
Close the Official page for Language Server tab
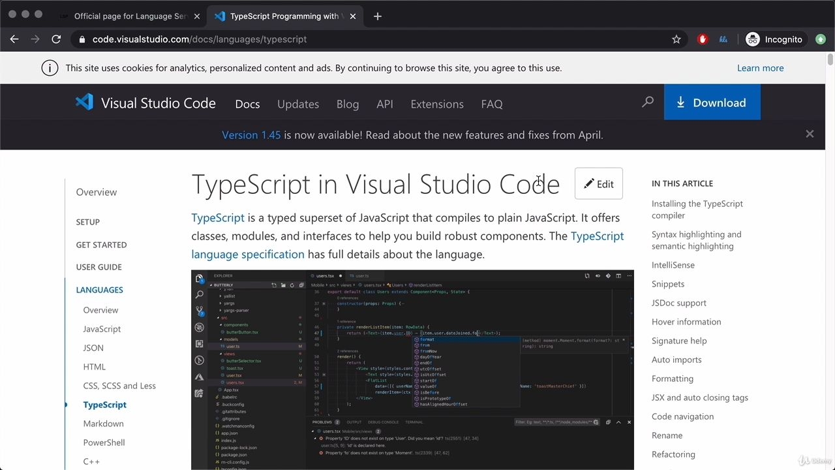pos(197,16)
